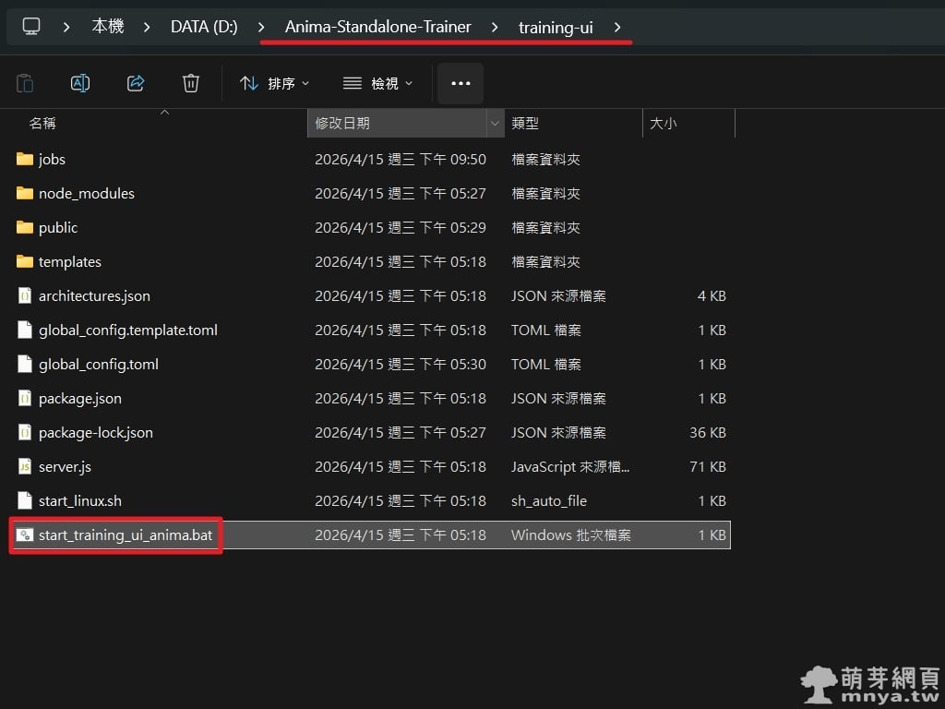
Task: Navigate to the DATA (D:) breadcrumb
Action: pyautogui.click(x=204, y=27)
